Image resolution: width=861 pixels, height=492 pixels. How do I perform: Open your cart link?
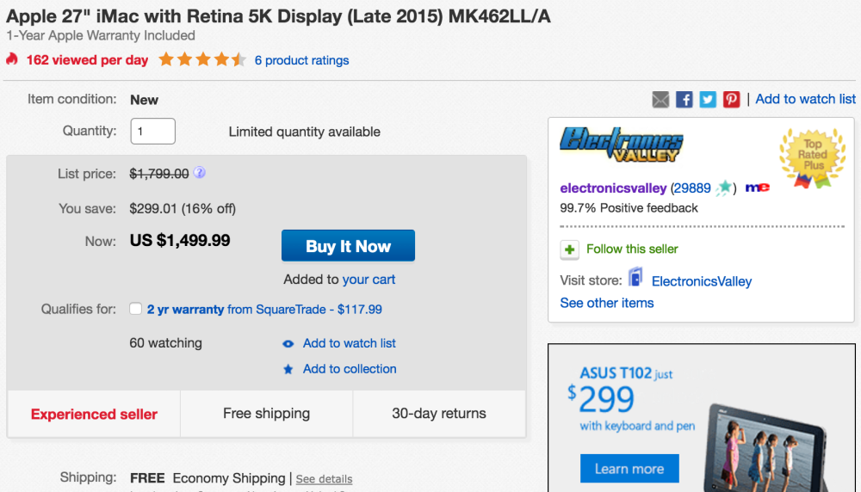tap(369, 280)
